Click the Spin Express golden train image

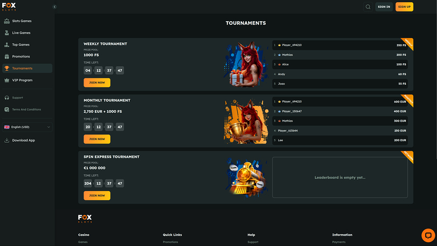click(x=247, y=177)
